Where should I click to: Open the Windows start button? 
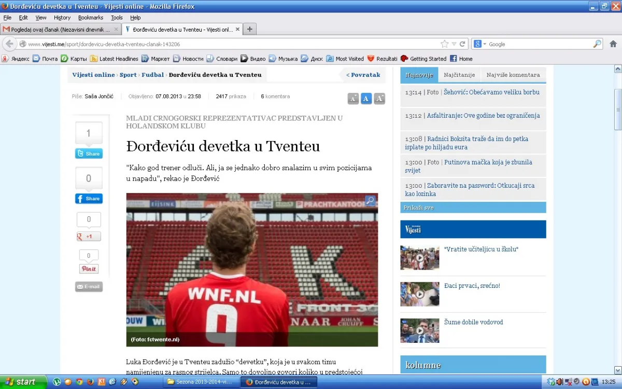(x=22, y=382)
